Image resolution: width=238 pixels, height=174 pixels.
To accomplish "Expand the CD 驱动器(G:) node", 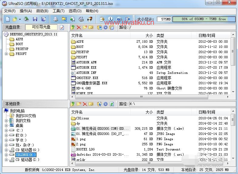I will pos(6,150).
